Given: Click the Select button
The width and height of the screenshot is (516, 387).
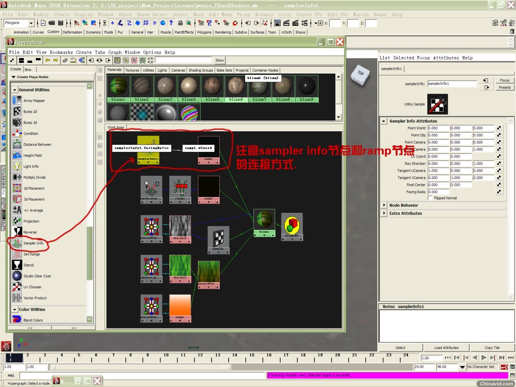Looking at the screenshot, I should click(x=400, y=347).
